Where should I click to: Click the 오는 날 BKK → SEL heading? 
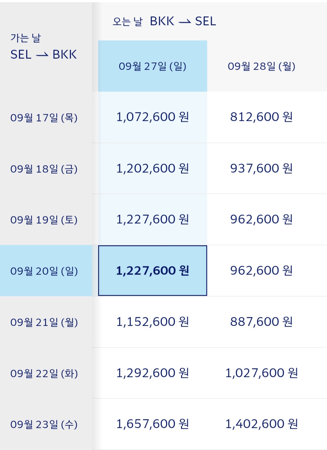pyautogui.click(x=164, y=21)
